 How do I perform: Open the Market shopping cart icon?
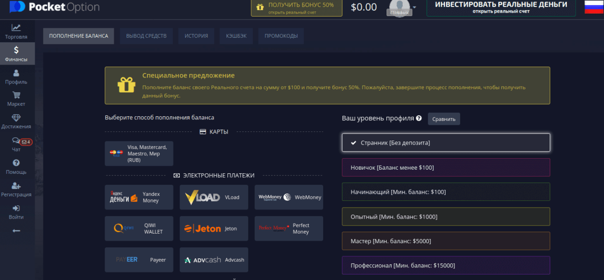click(x=16, y=96)
